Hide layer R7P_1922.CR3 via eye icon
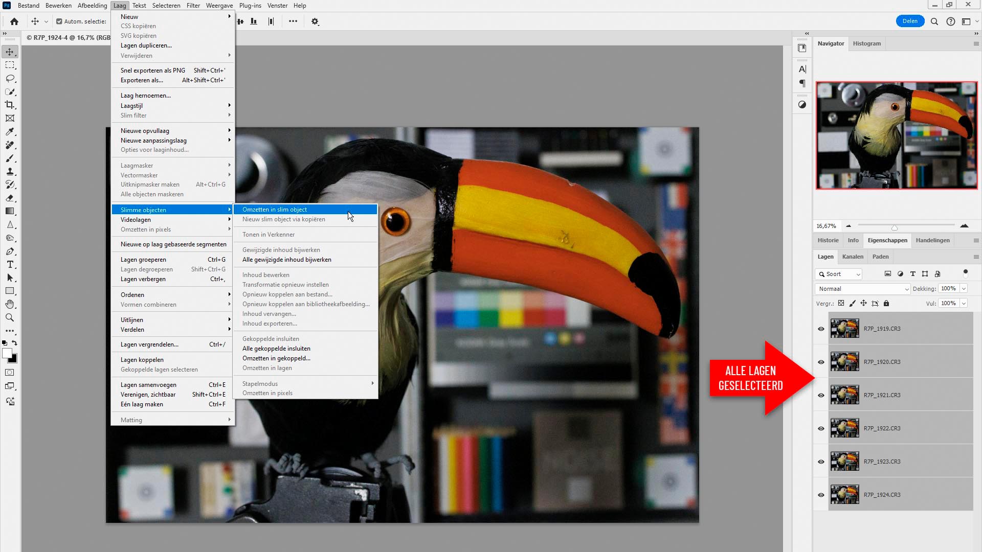 click(x=821, y=428)
